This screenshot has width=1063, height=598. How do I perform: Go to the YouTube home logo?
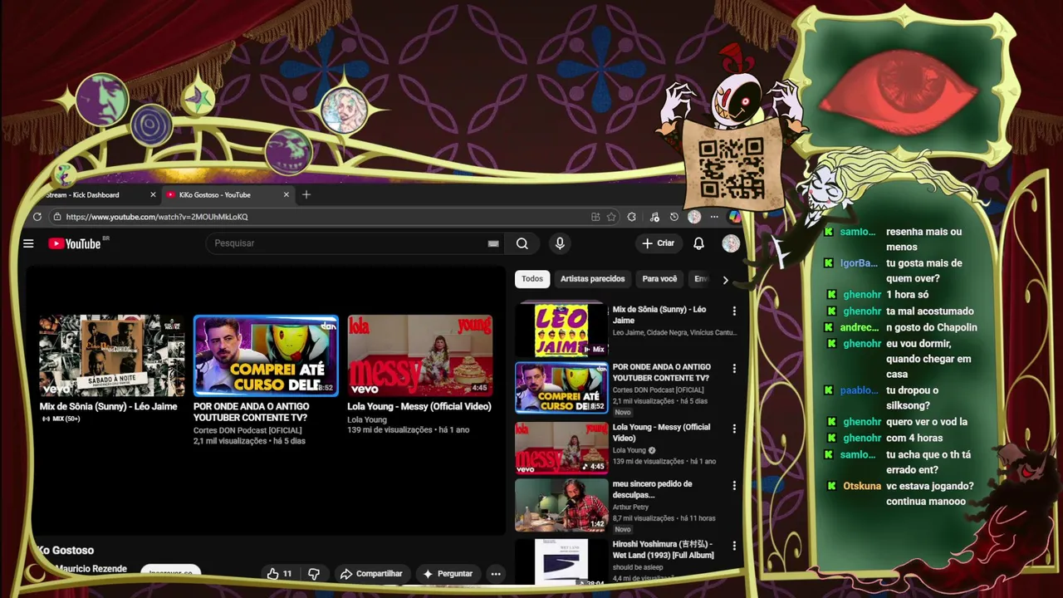pos(75,243)
